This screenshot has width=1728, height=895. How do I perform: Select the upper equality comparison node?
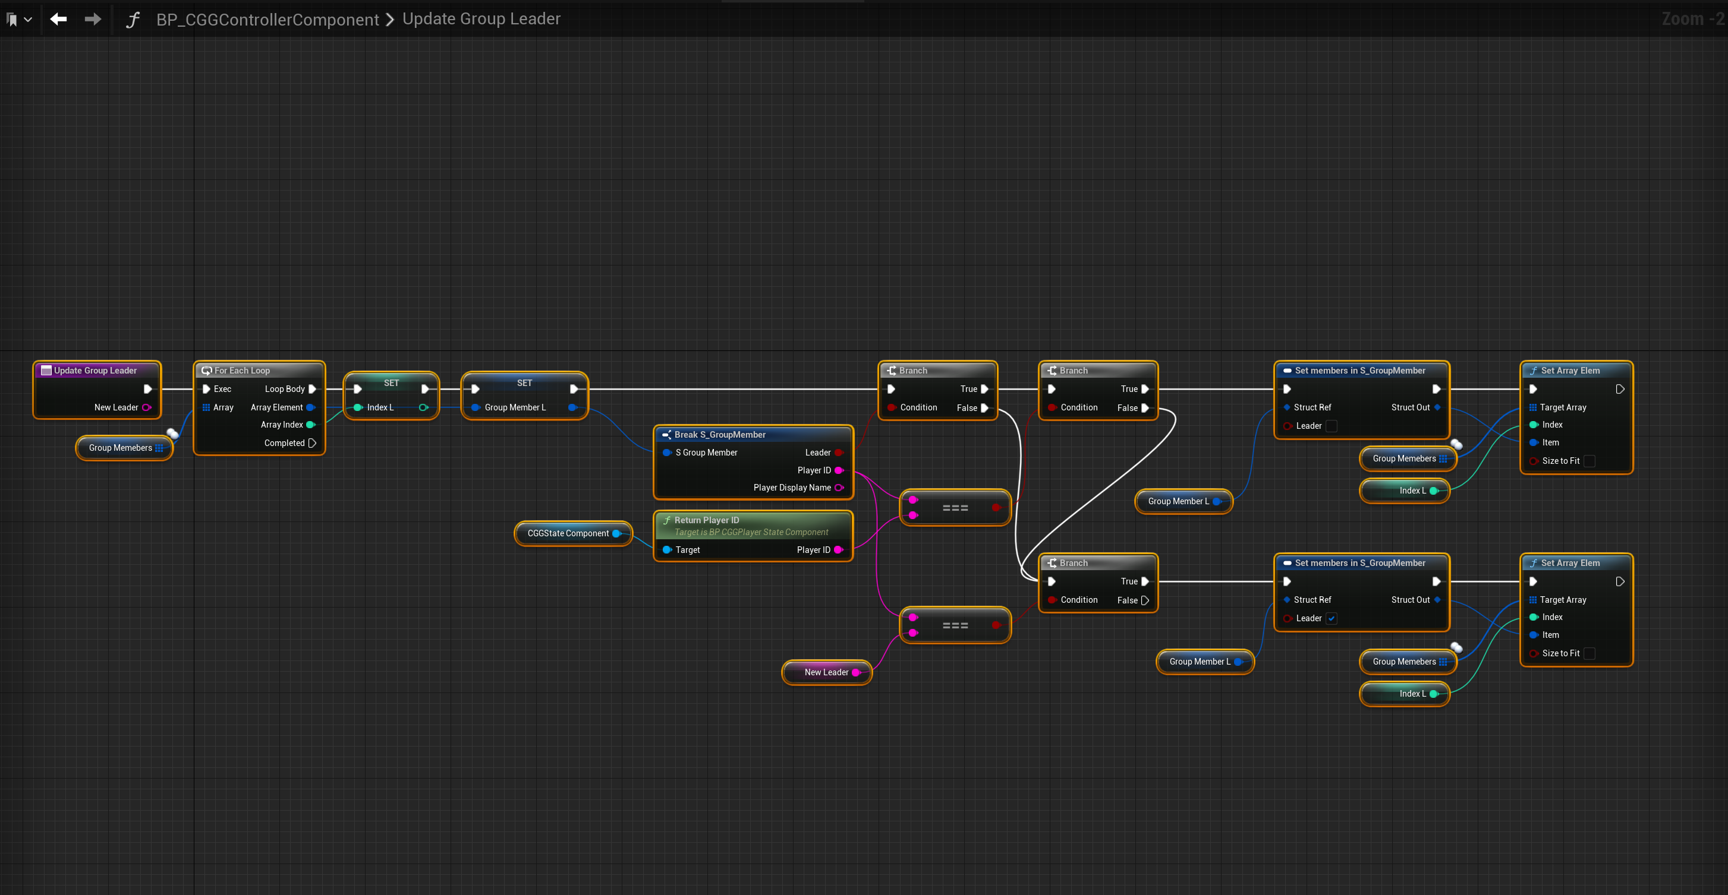(955, 508)
